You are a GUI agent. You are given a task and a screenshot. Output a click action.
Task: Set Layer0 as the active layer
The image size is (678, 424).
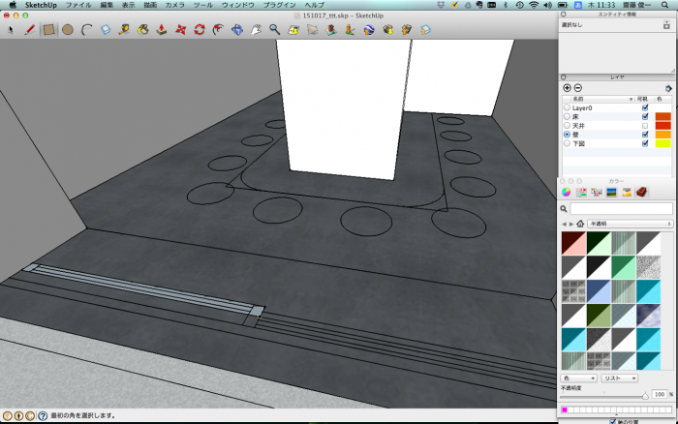567,107
